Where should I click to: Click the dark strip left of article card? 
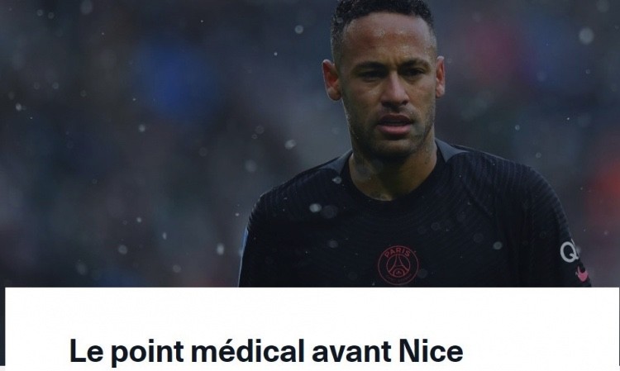pyautogui.click(x=2, y=329)
